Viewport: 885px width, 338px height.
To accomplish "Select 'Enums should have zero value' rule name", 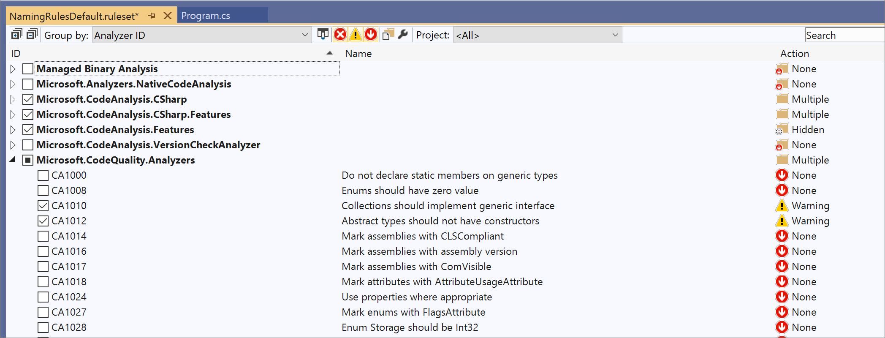I will click(x=410, y=191).
